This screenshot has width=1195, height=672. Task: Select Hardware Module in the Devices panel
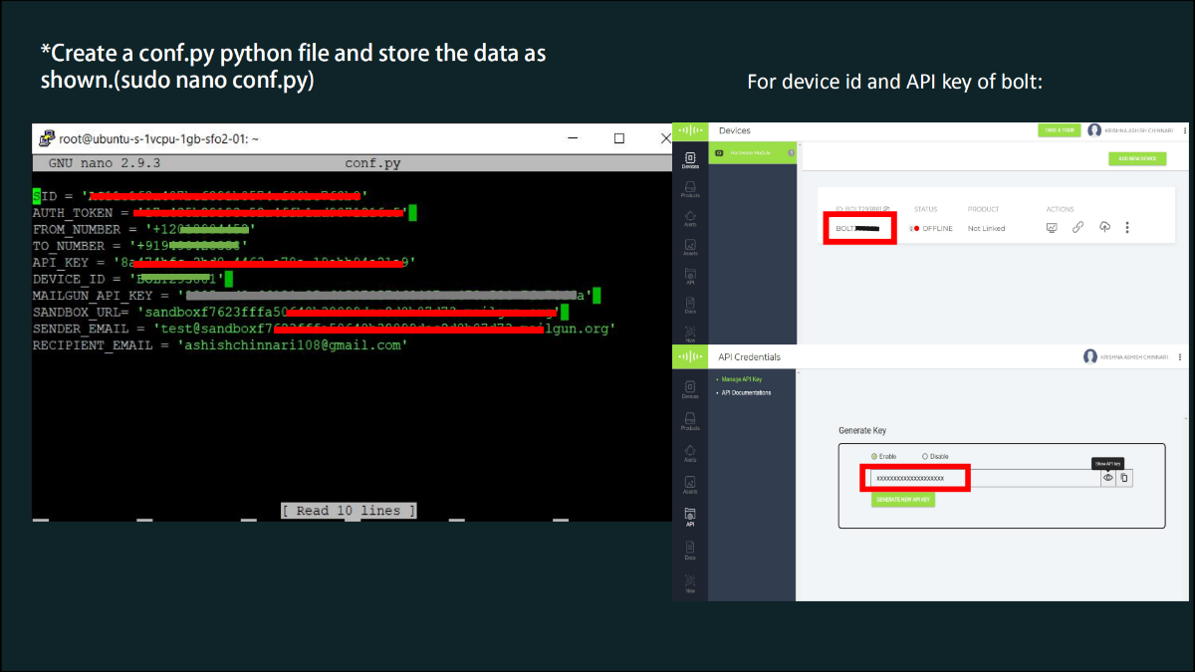tap(752, 152)
